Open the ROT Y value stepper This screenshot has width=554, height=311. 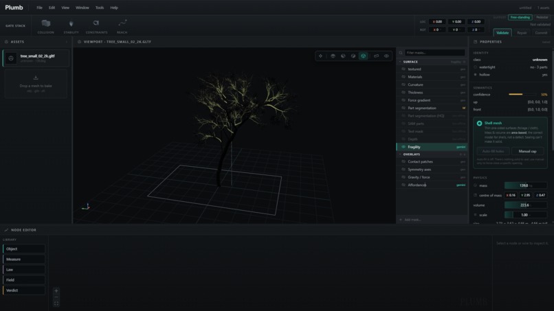click(456, 30)
